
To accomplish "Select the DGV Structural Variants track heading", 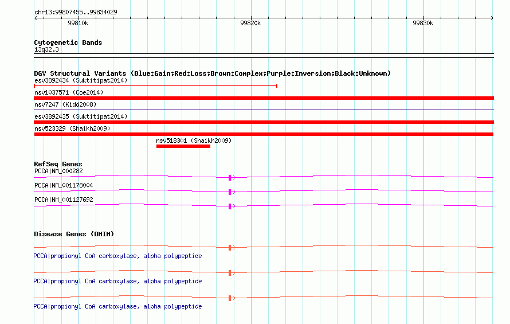I will click(x=212, y=73).
